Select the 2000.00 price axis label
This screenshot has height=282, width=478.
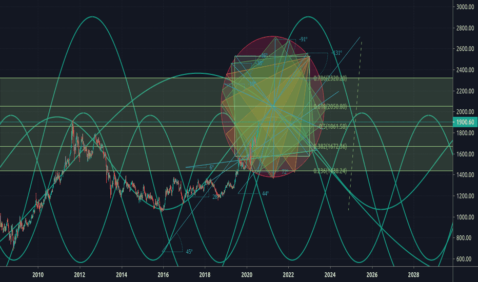[465, 112]
